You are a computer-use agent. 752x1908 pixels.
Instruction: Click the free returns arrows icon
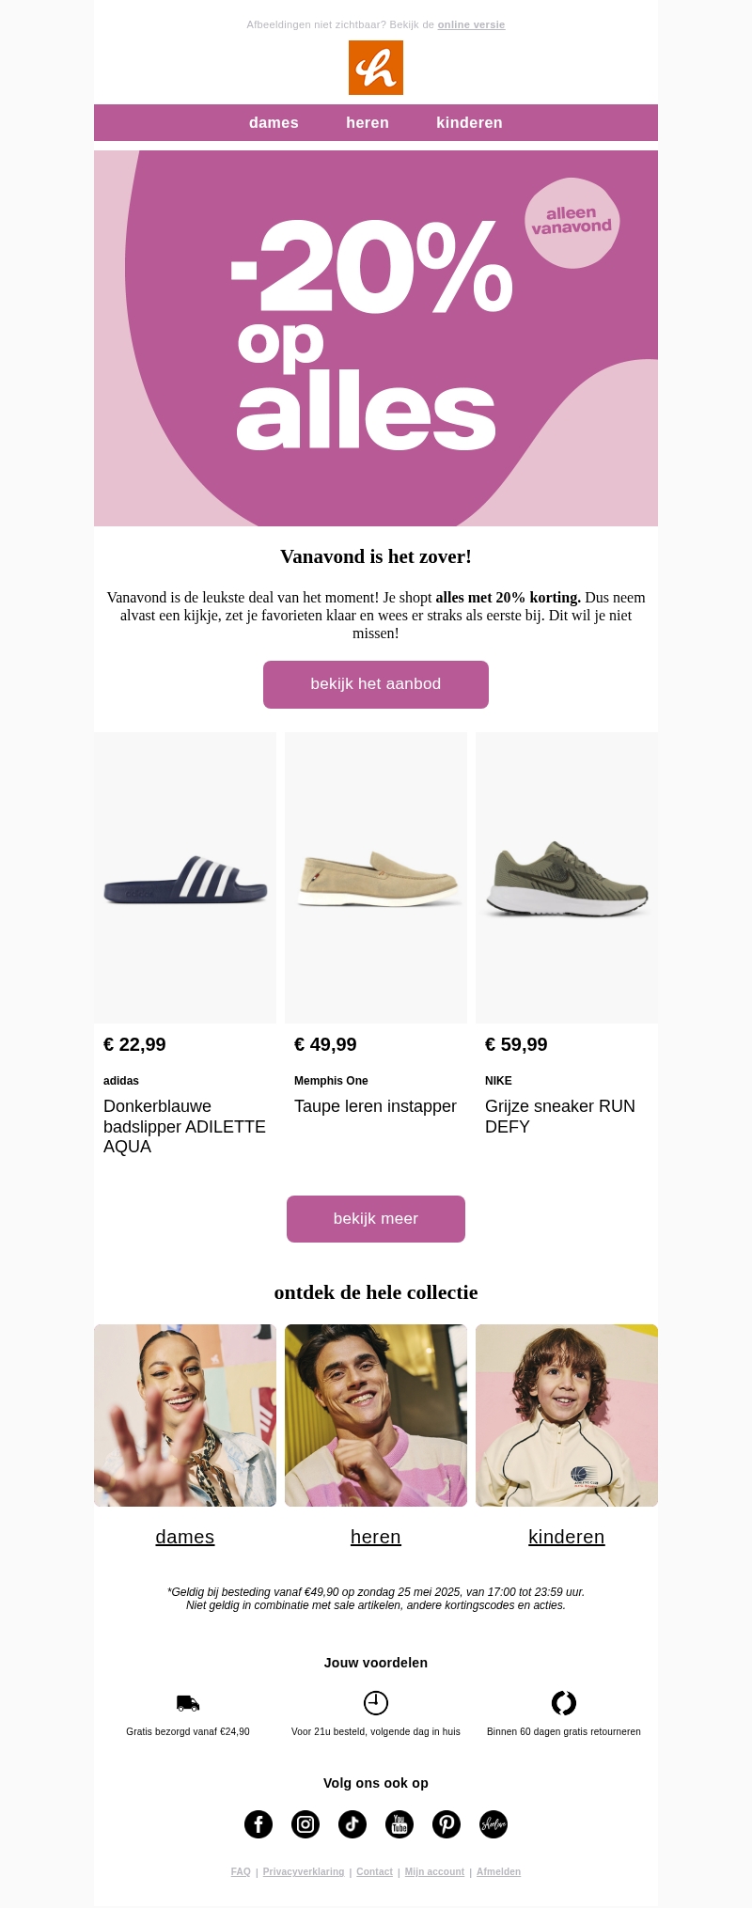[564, 1703]
